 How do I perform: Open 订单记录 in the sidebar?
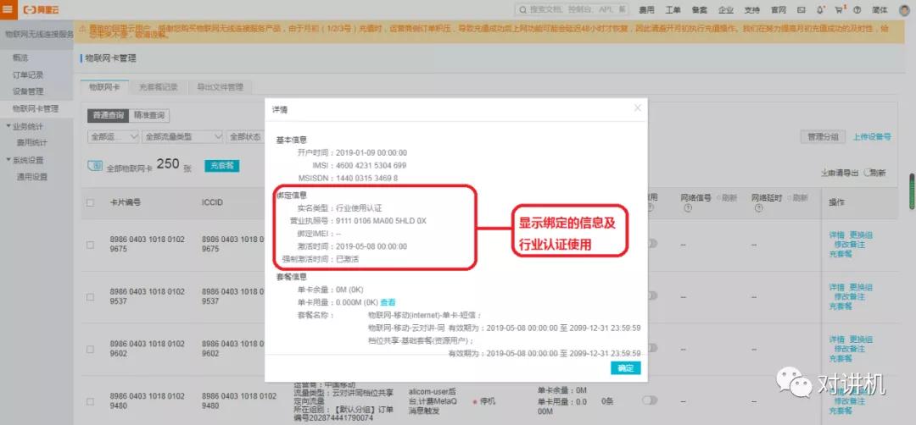(28, 75)
